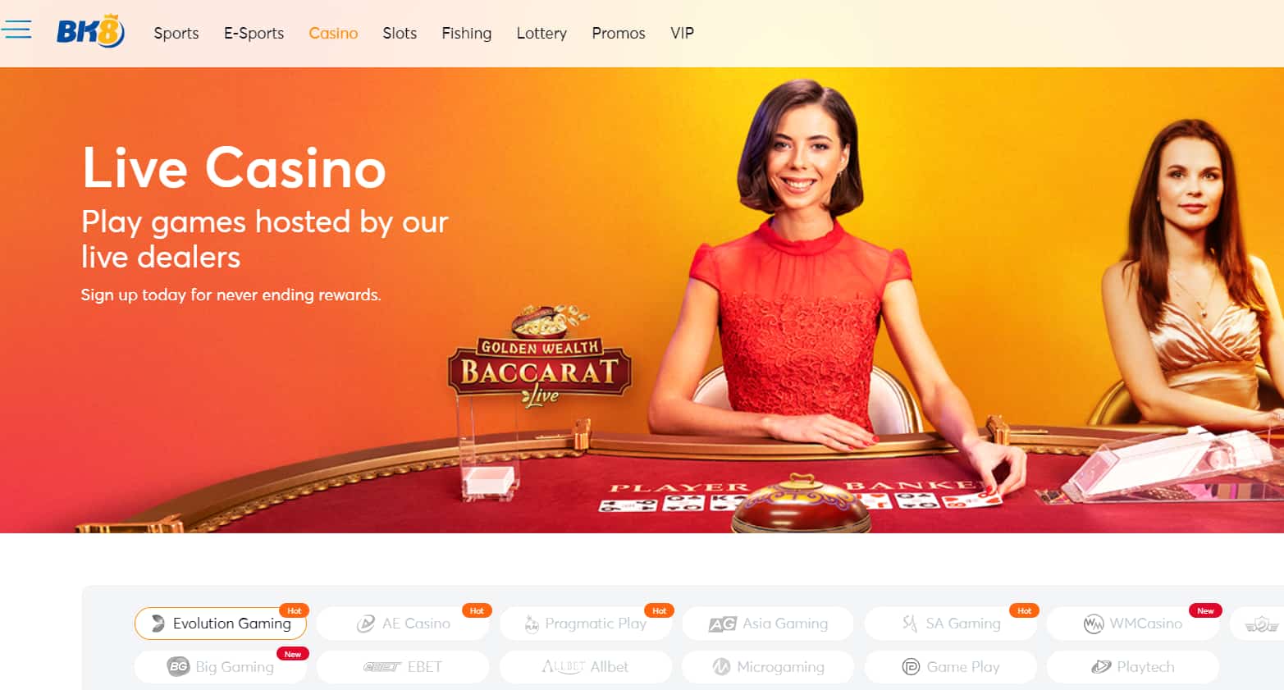Open the VIP menu item

(x=682, y=33)
